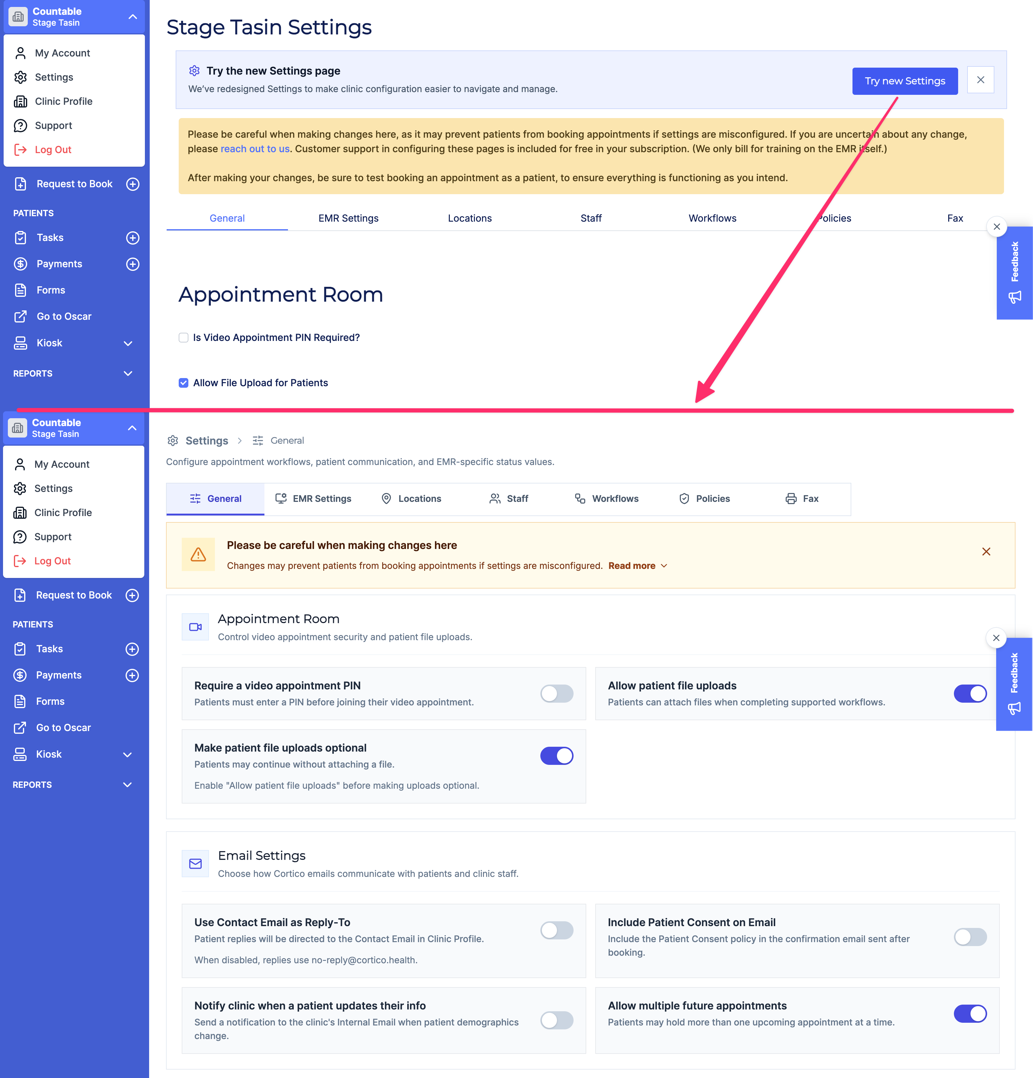1033x1078 pixels.
Task: Expand Kiosk chevron in old Settings page sidebar
Action: [x=128, y=343]
